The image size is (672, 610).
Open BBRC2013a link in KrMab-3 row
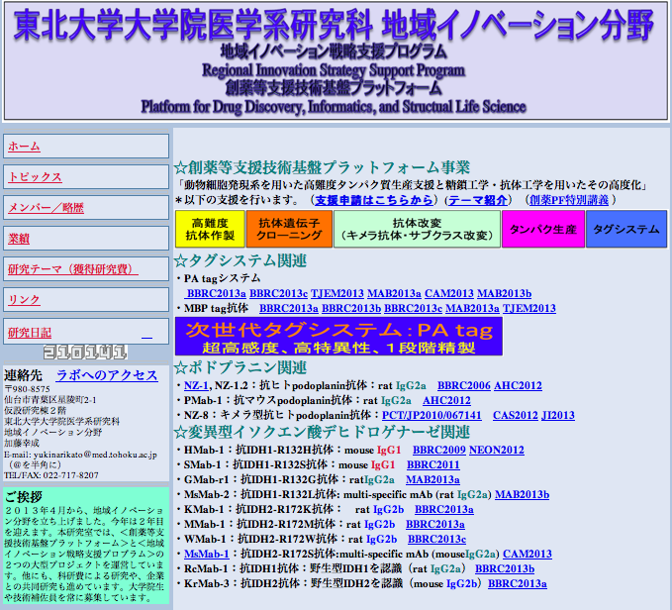point(518,584)
